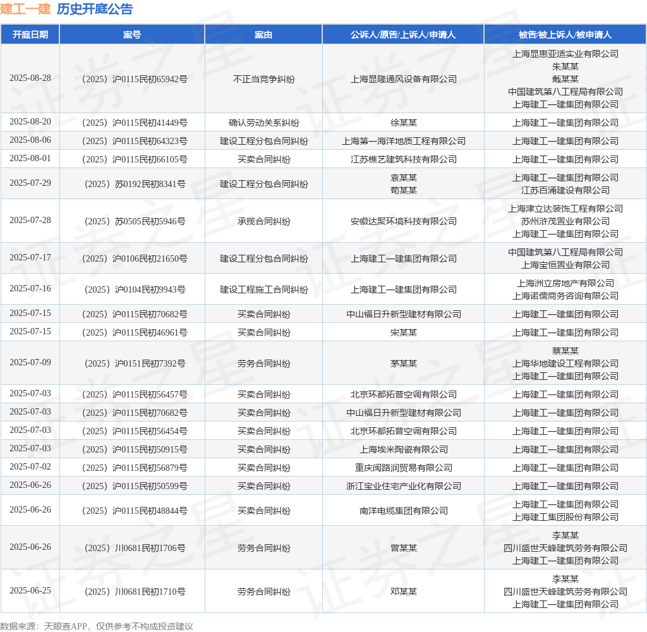Click plaintiff 邓某某

(404, 592)
